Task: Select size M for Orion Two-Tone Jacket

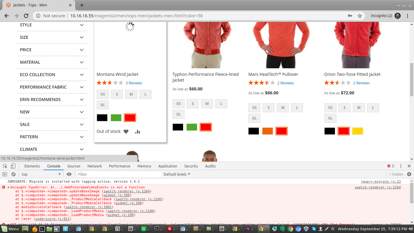Action: (x=359, y=108)
